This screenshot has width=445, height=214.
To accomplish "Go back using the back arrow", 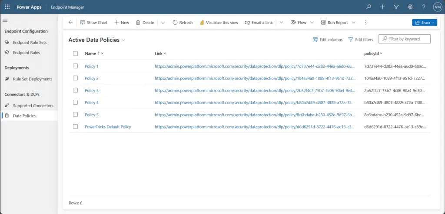I will (71, 23).
